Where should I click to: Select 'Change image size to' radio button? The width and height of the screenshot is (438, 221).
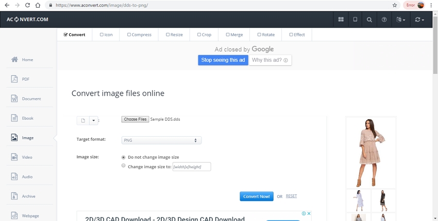pos(123,166)
